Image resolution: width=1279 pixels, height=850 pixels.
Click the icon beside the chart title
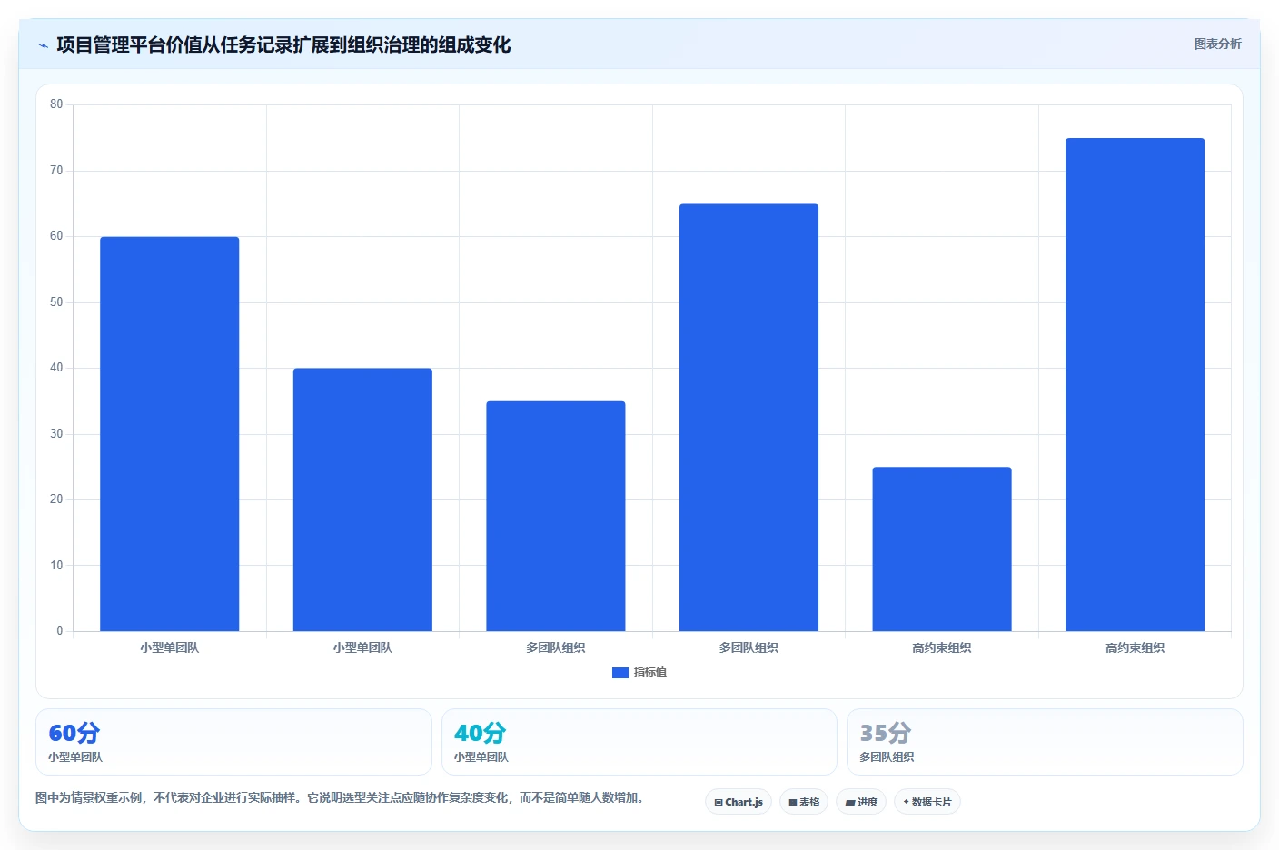pyautogui.click(x=43, y=45)
